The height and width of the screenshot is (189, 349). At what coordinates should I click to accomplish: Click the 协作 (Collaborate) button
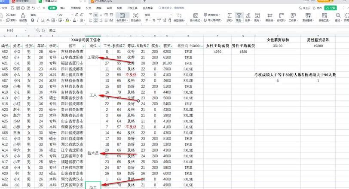[317, 8]
